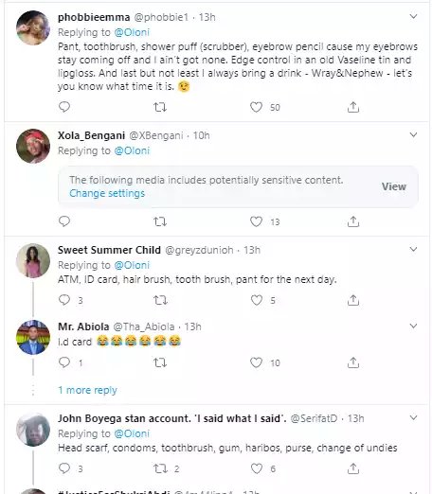Expand the options caret on Xola_Bengani's tweet
432x494 pixels.
coord(413,135)
